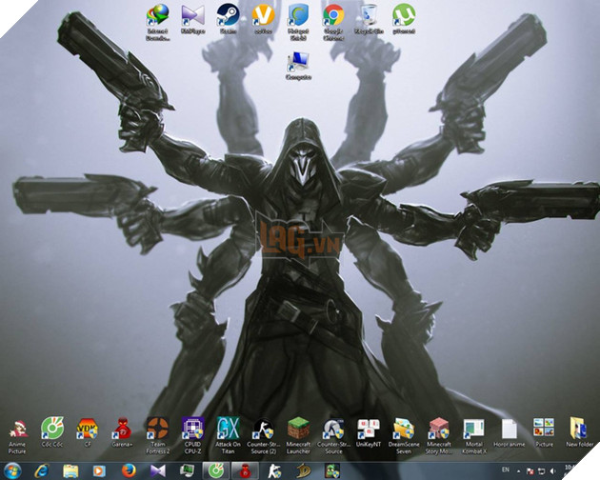Open Counter-Strike icon on the taskbar

[x=274, y=470]
